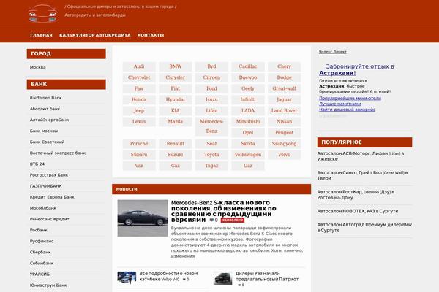Open Volvo V40 hatchback news link
Screen dimensions: 439x292
tap(168, 276)
